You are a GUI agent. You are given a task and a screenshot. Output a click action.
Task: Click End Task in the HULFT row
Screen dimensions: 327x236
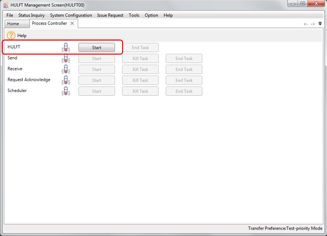coord(140,48)
